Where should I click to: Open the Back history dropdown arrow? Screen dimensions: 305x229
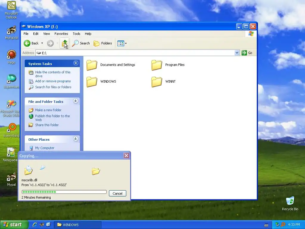[42, 43]
